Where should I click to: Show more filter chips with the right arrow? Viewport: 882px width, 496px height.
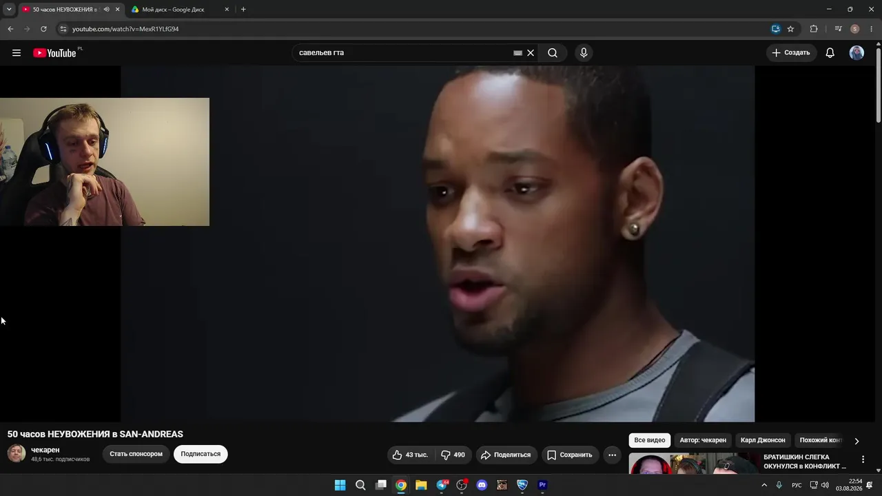pos(857,441)
